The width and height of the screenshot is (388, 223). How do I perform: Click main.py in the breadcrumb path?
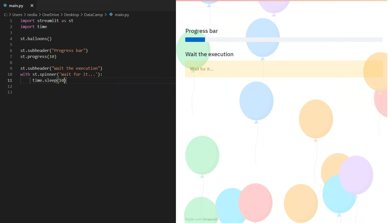(122, 15)
